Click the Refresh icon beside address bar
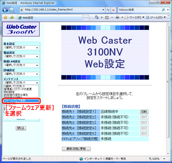Viewport: 172px width, 163px height. click(108, 10)
